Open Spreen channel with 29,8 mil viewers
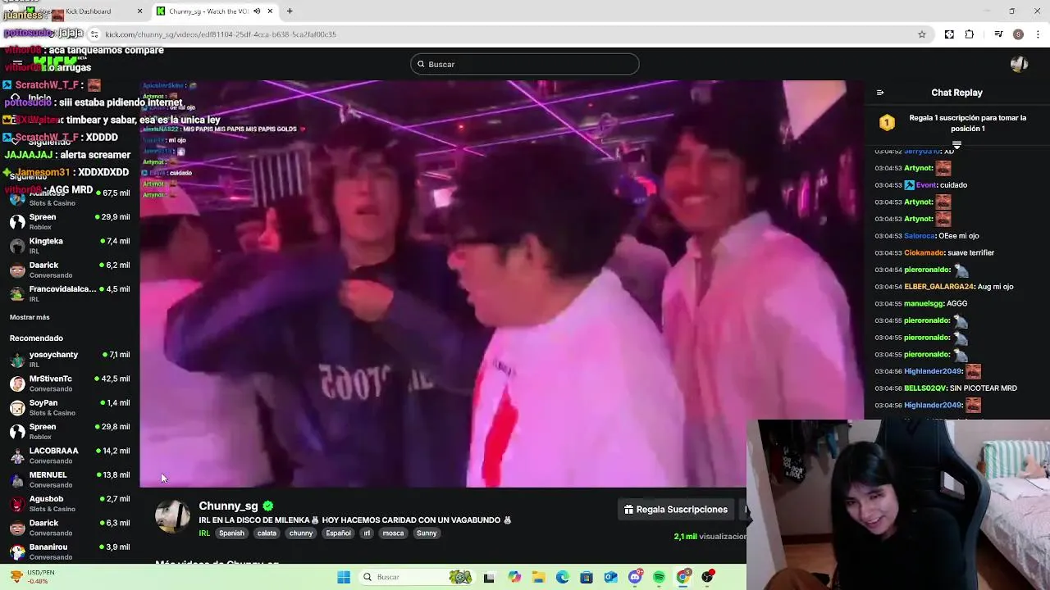This screenshot has height=590, width=1050. coord(69,431)
